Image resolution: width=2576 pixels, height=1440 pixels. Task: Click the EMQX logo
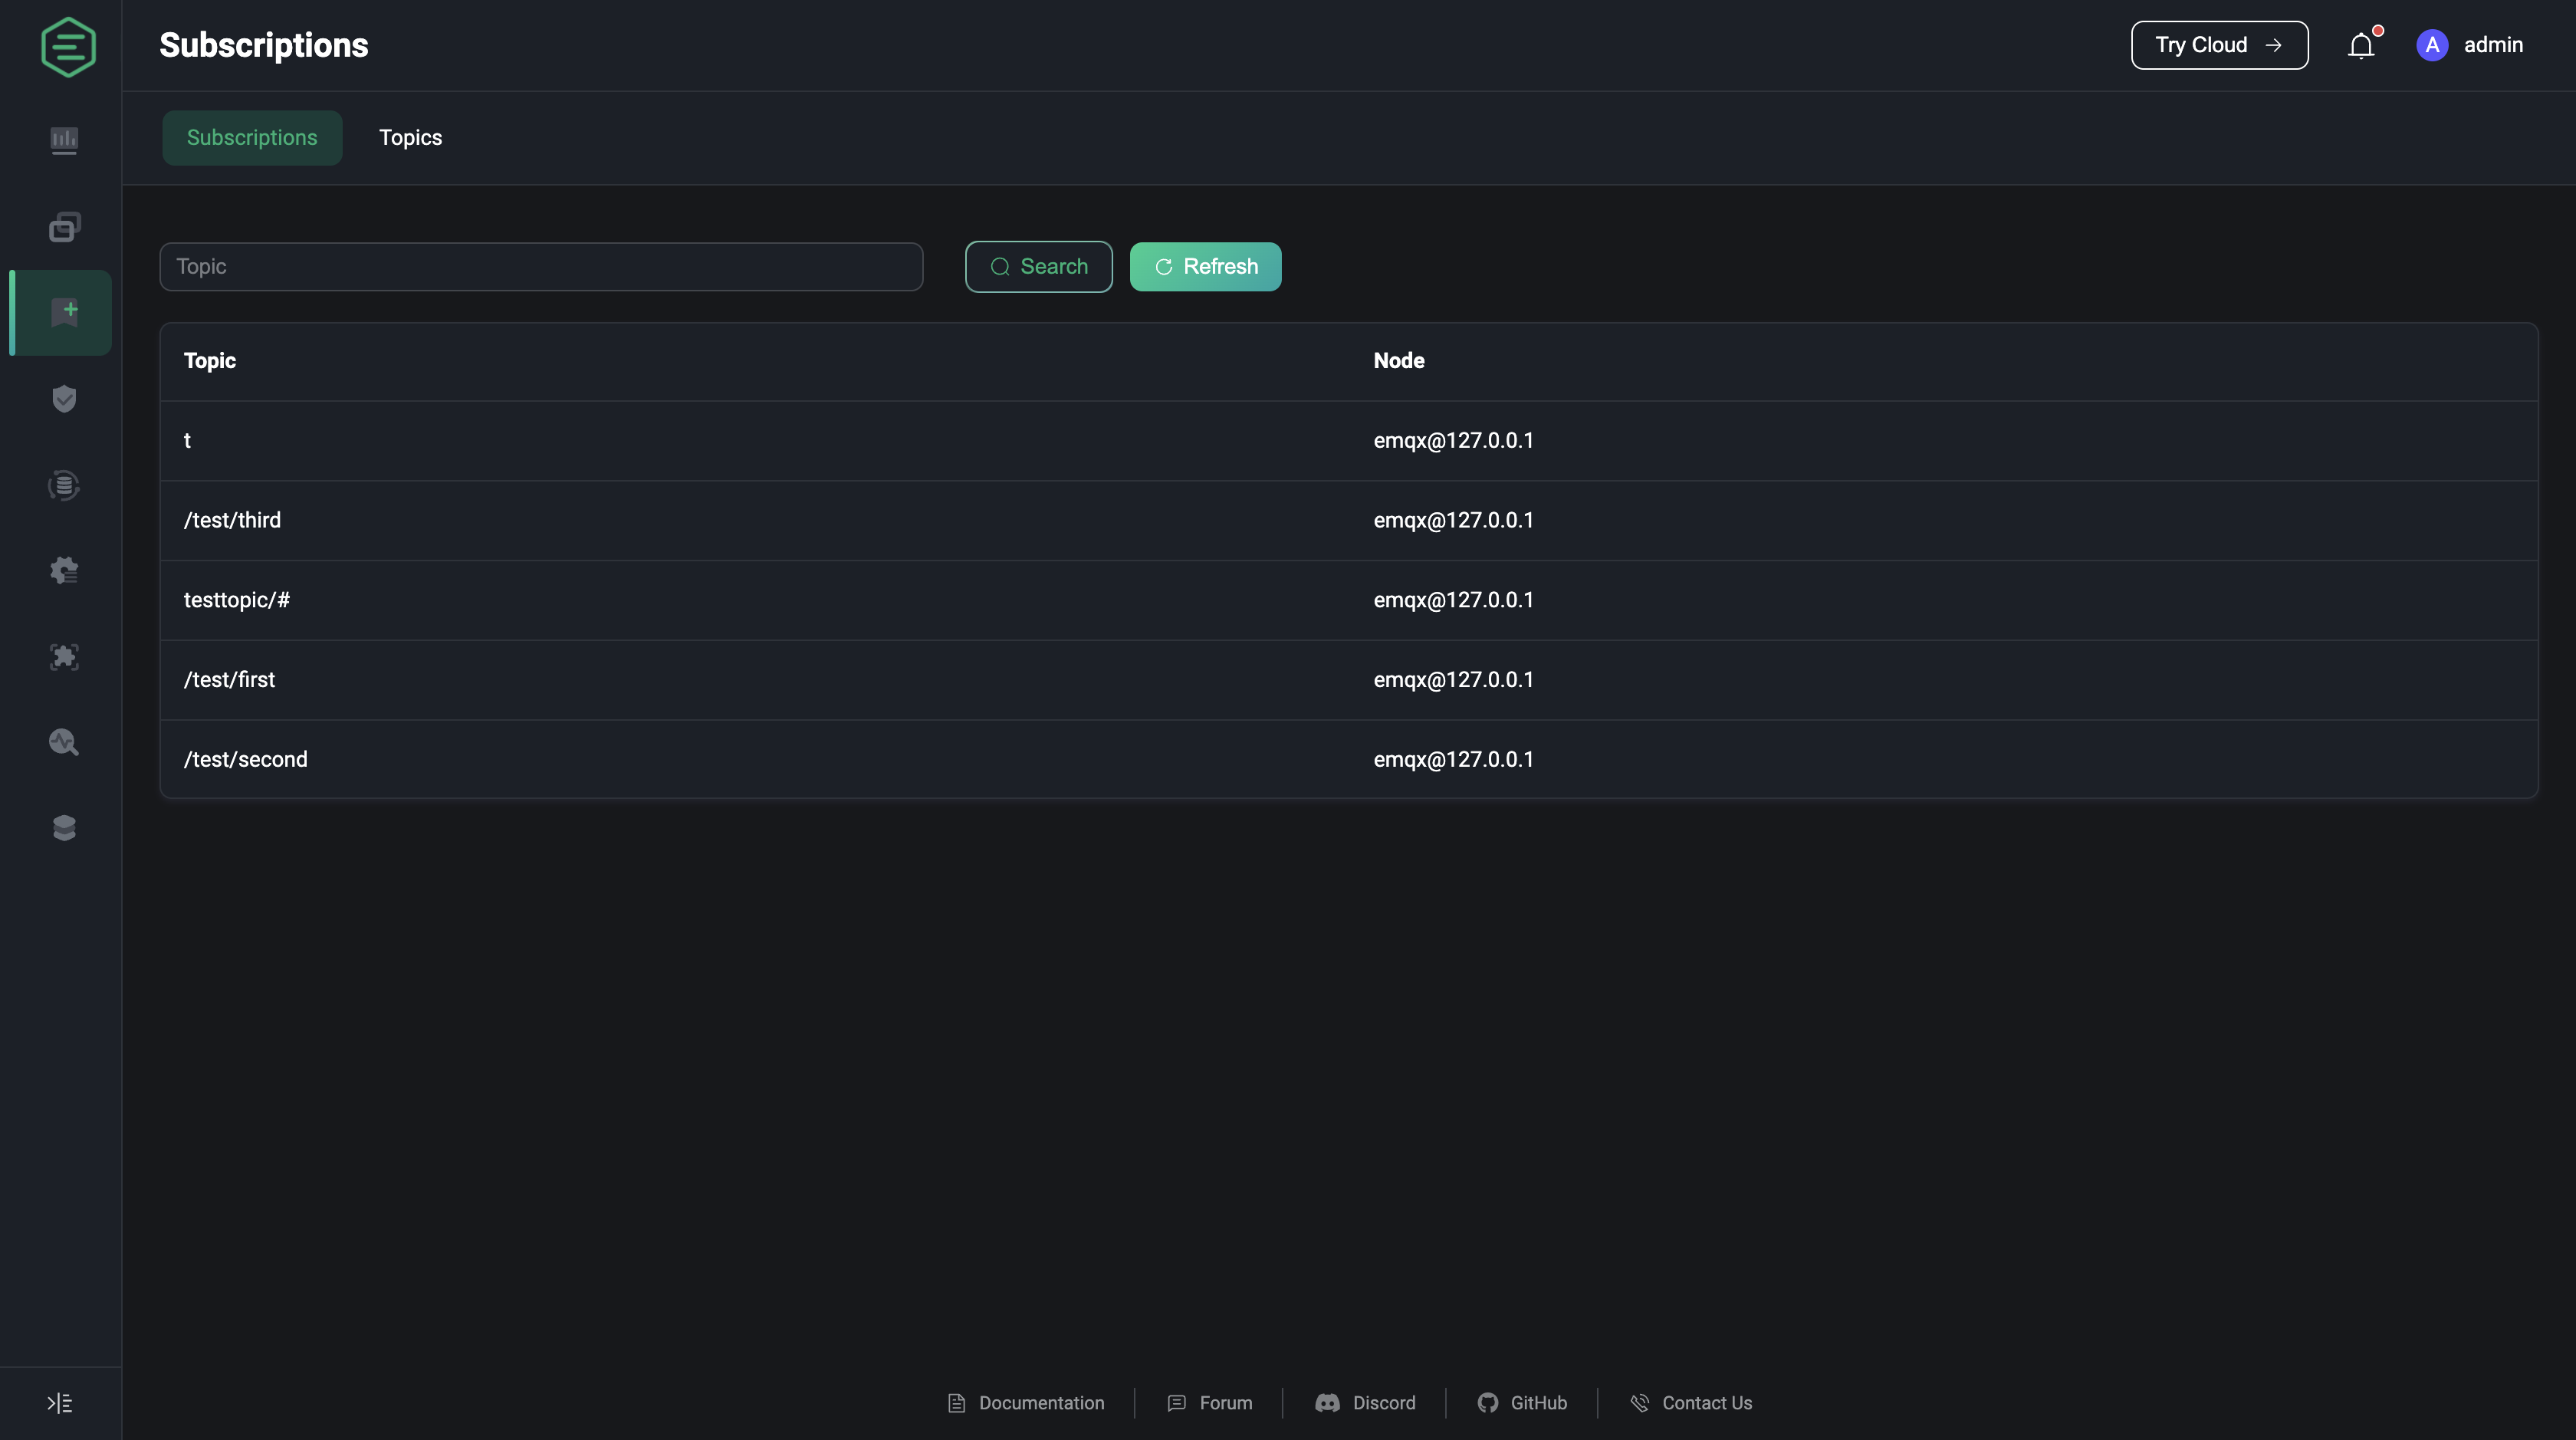pyautogui.click(x=67, y=46)
